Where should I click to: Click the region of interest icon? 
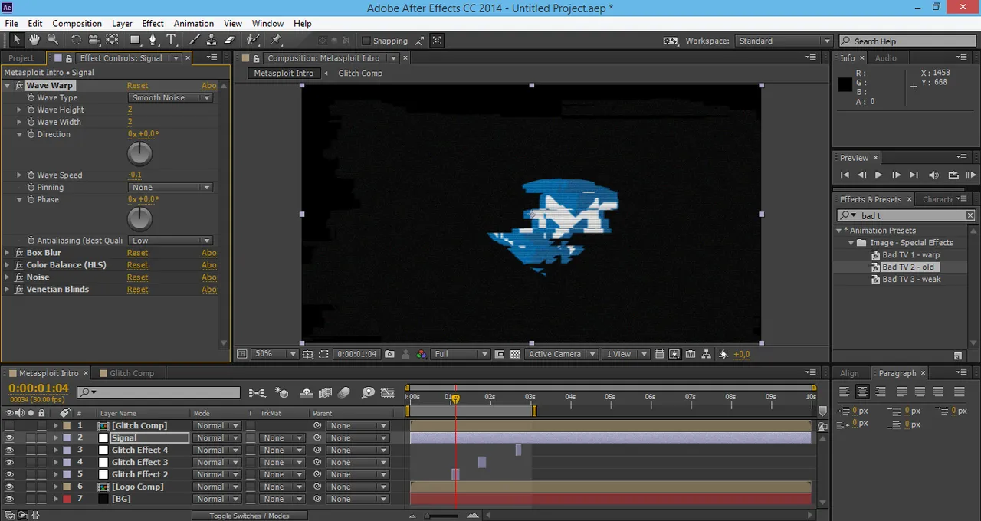(x=323, y=354)
